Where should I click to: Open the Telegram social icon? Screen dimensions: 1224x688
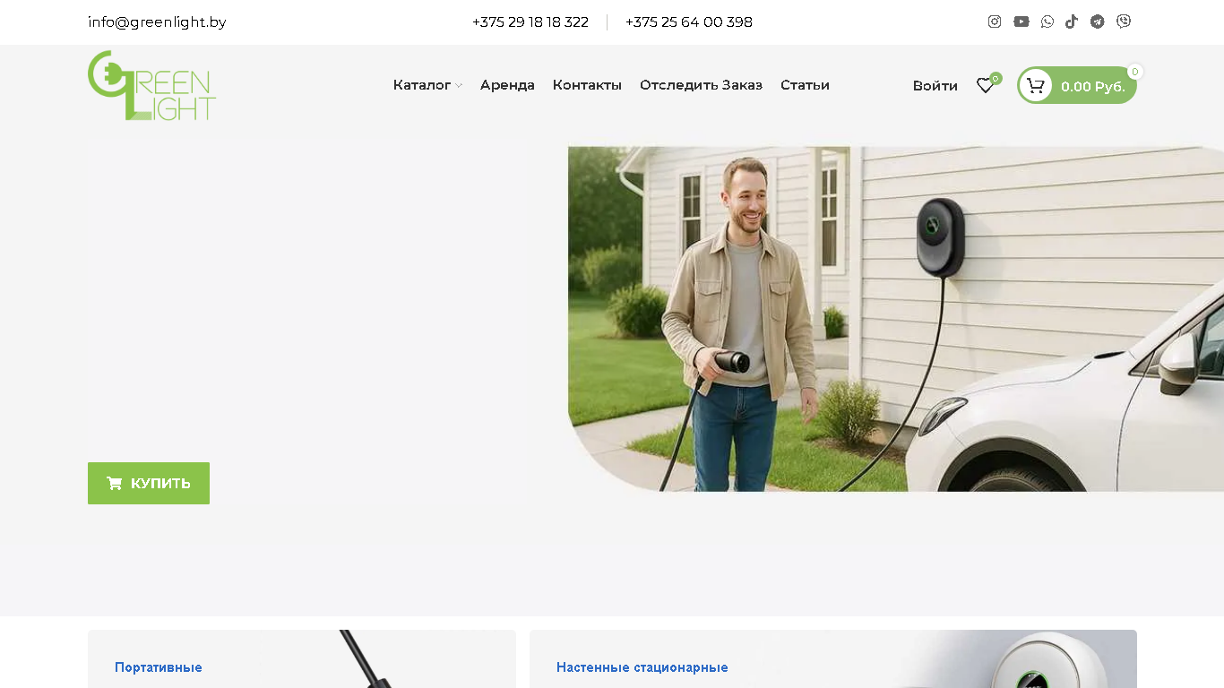tap(1098, 21)
